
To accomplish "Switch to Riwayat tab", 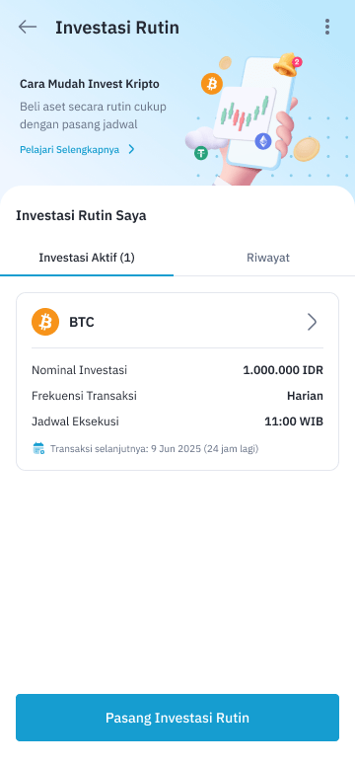I will pyautogui.click(x=268, y=258).
